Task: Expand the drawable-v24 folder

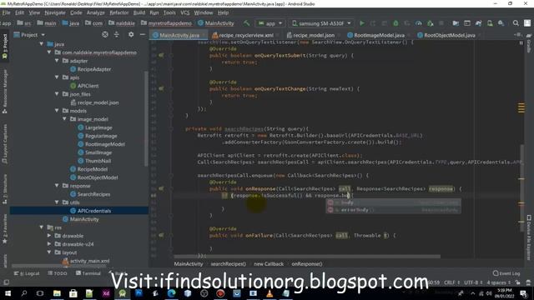Action: tap(49, 244)
